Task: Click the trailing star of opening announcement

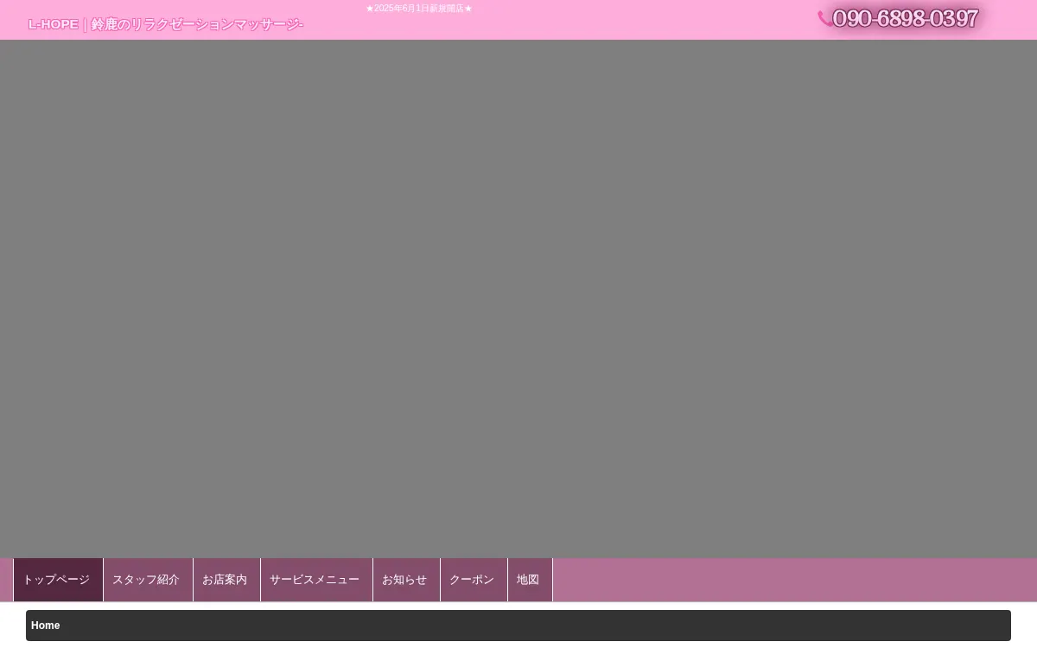Action: click(x=468, y=9)
